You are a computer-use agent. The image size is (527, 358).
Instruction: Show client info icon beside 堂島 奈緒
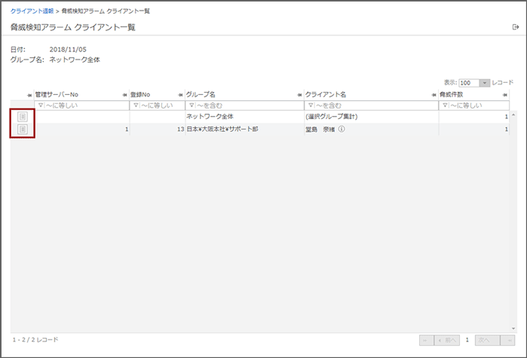pyautogui.click(x=342, y=129)
